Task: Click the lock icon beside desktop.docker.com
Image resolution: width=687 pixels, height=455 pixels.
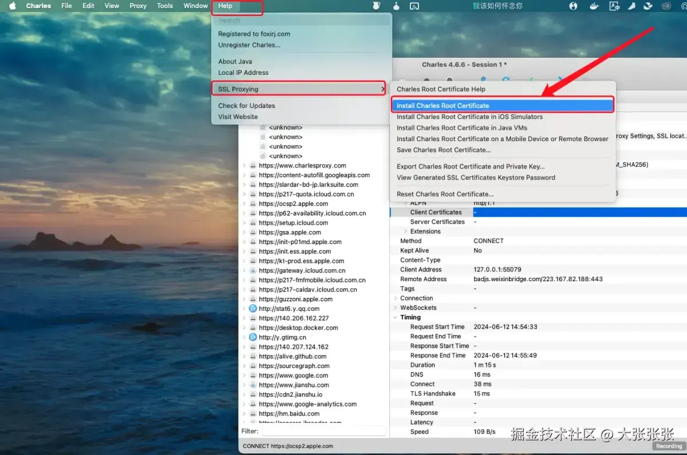Action: coord(253,328)
